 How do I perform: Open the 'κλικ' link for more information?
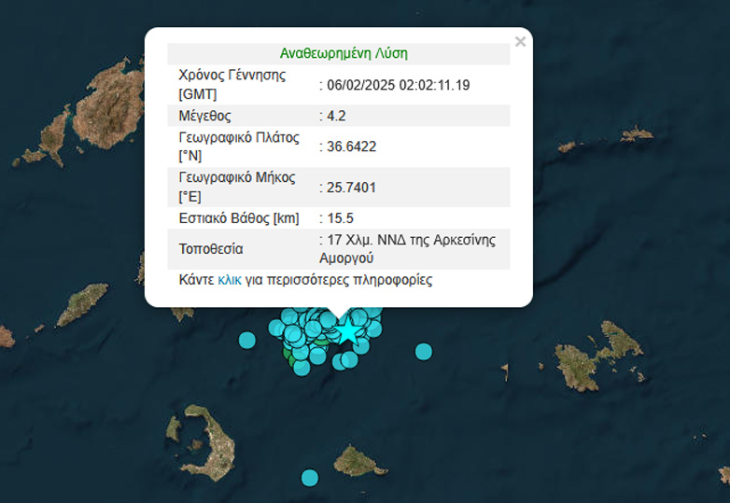coord(230,280)
